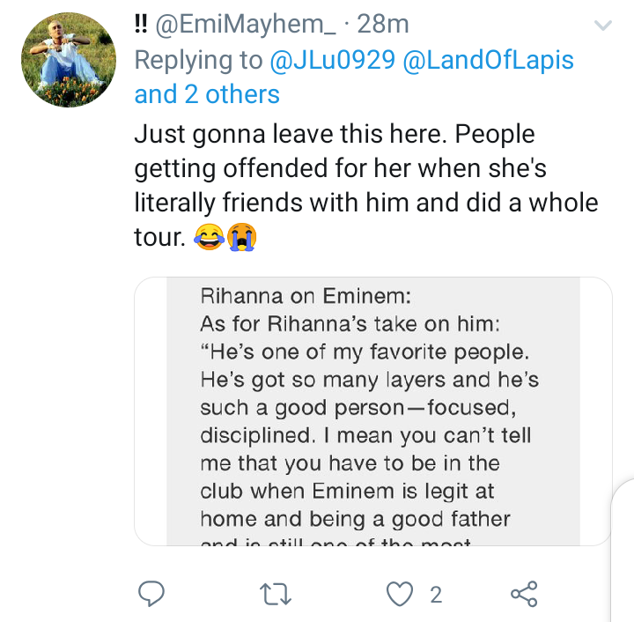Click the 'He's one of my favorite people' quote

(x=365, y=352)
